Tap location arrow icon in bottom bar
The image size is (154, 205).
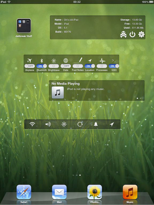pos(112,124)
